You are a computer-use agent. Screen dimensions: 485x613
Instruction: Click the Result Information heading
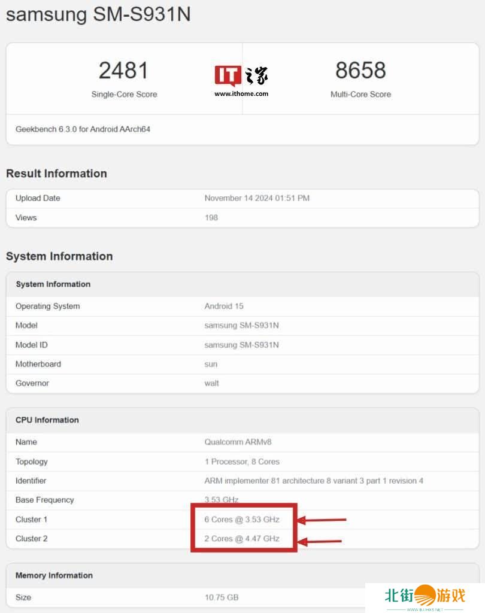(56, 174)
